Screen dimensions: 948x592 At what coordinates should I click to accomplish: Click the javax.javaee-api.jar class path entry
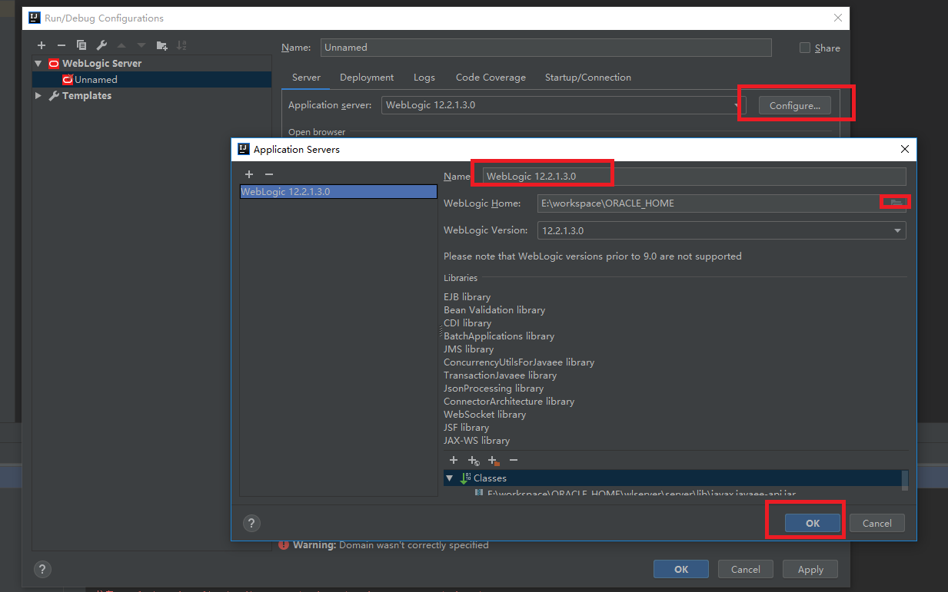coord(637,493)
